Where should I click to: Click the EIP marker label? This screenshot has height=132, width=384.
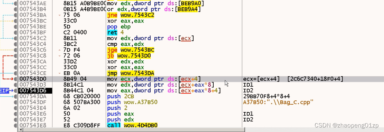5,91
